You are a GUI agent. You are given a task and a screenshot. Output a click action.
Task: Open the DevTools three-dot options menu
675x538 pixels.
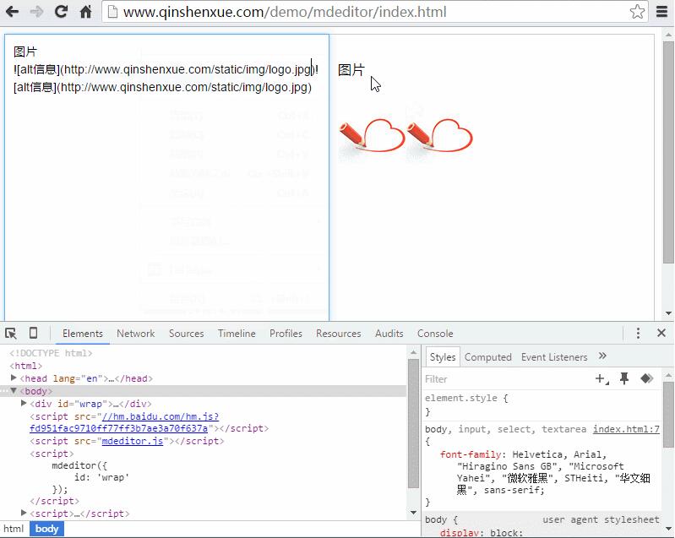tap(638, 334)
